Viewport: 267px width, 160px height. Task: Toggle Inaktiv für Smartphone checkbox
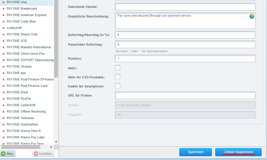(x=118, y=86)
